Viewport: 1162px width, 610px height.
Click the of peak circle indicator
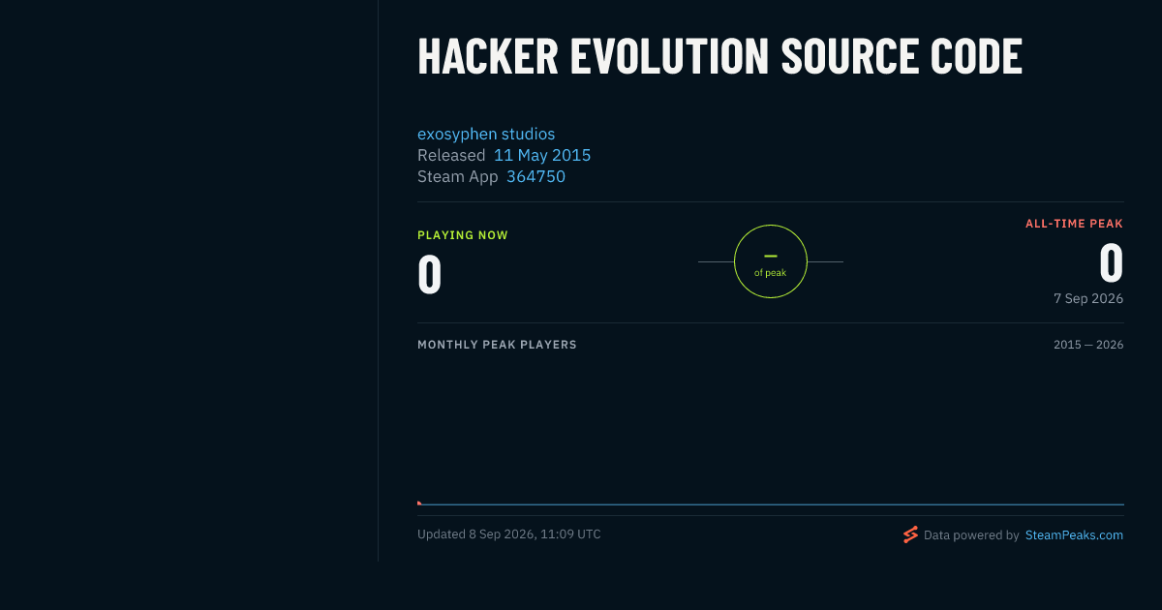771,261
